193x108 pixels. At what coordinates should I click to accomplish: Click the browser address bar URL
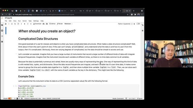pyautogui.click(x=45, y=14)
